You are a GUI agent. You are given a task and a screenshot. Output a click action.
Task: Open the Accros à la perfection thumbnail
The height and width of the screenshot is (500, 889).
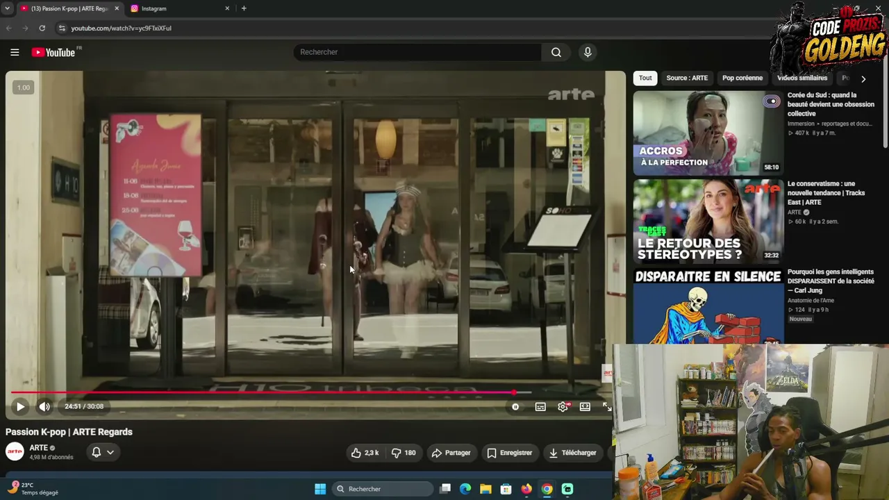pos(708,133)
